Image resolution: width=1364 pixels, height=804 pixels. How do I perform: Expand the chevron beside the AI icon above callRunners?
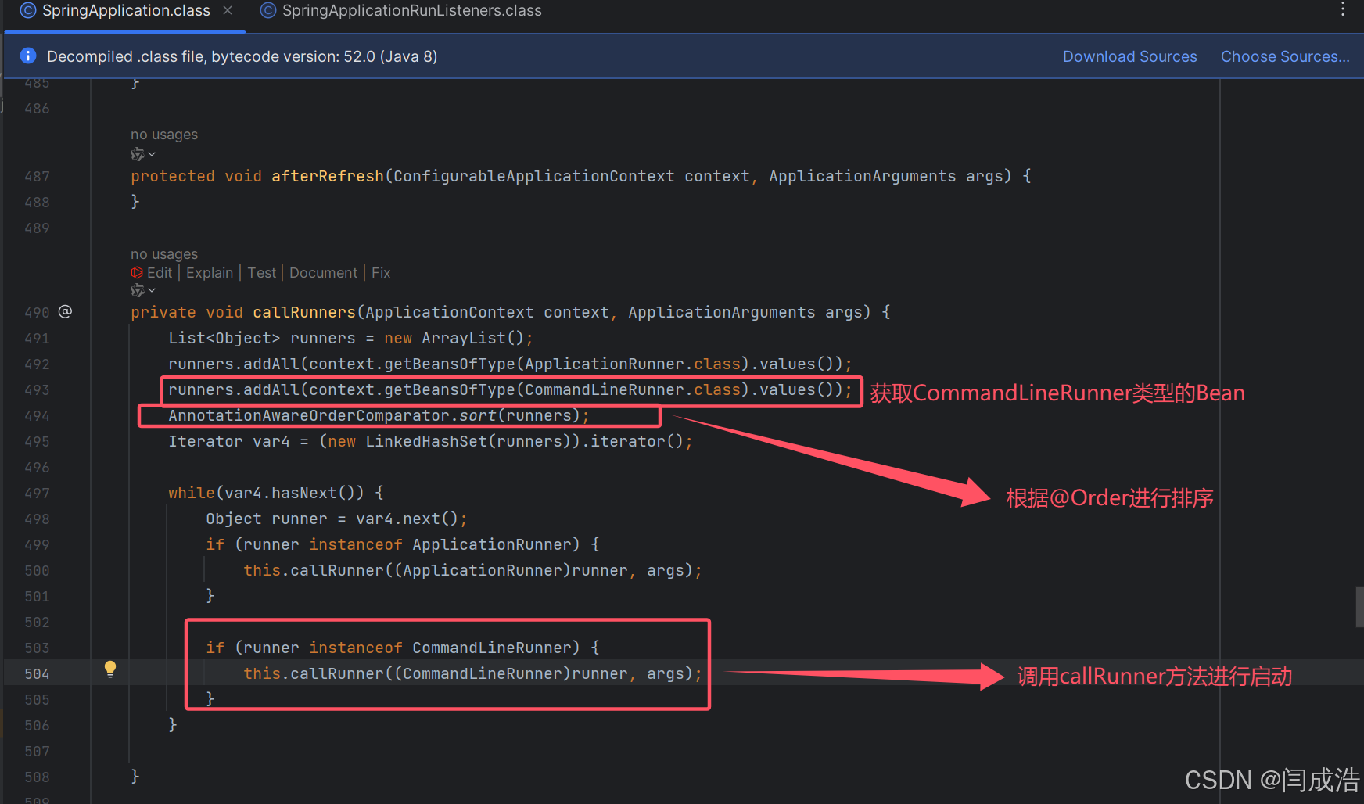(153, 290)
